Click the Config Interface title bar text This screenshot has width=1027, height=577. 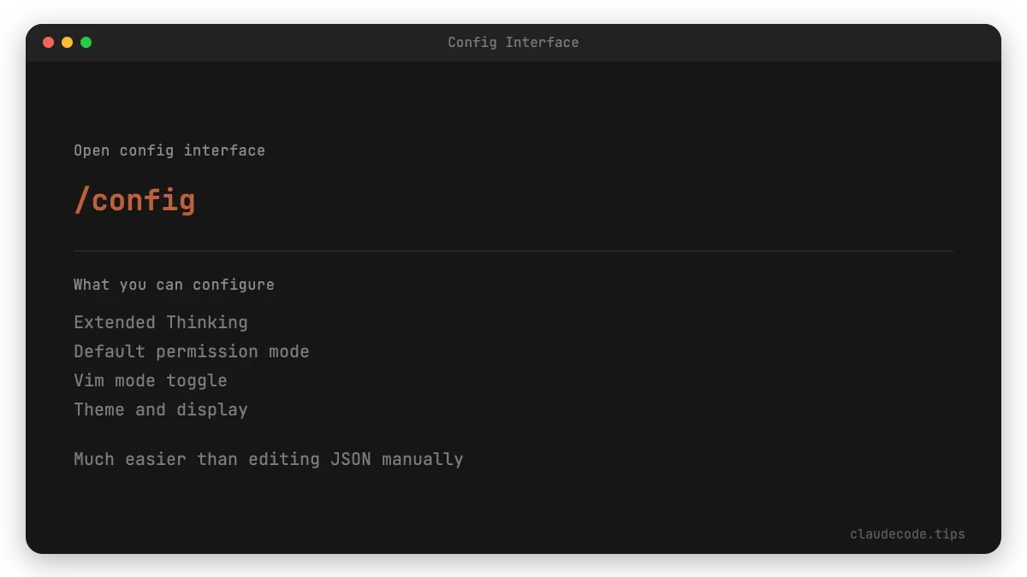click(x=513, y=42)
